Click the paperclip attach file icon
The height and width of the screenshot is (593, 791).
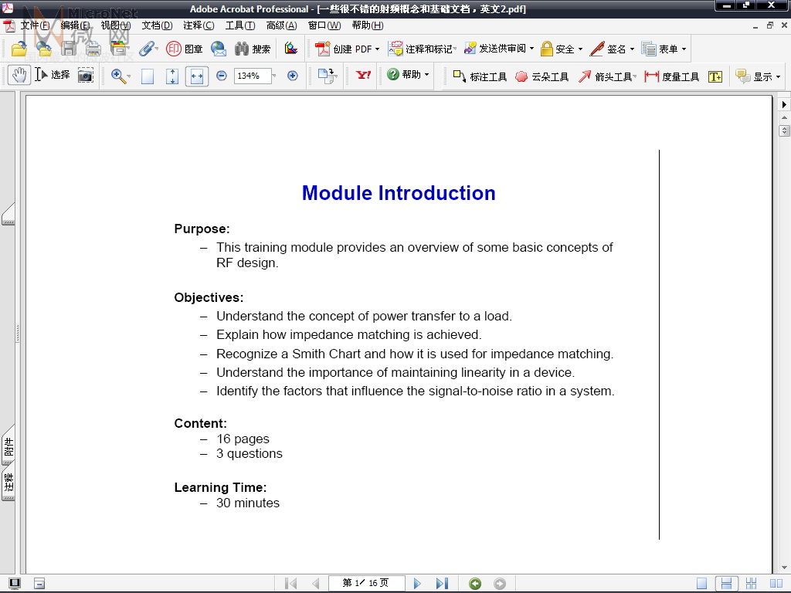tap(148, 49)
